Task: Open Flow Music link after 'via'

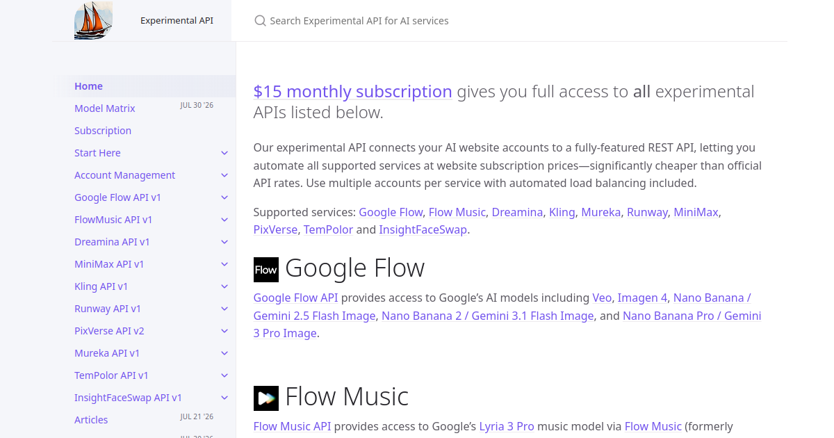Action: point(653,426)
